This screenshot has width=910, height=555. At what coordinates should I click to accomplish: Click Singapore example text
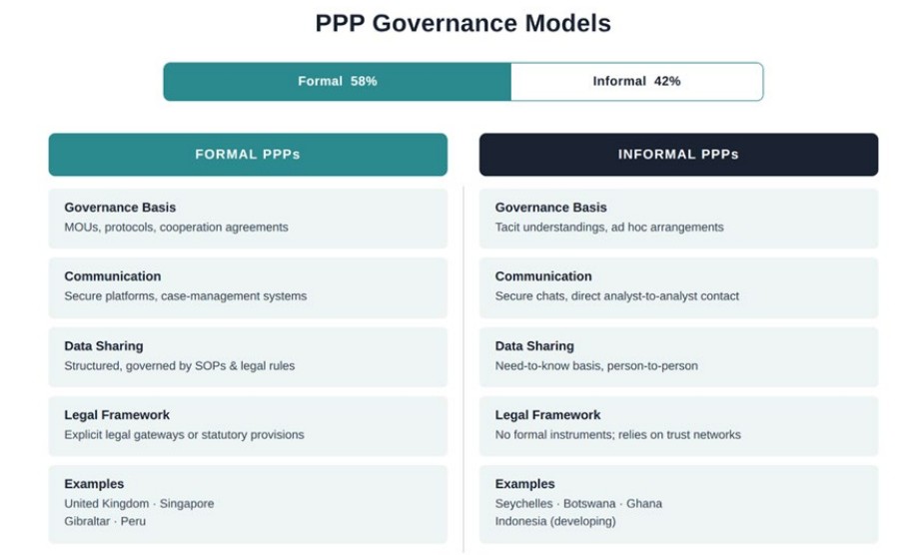click(x=186, y=503)
